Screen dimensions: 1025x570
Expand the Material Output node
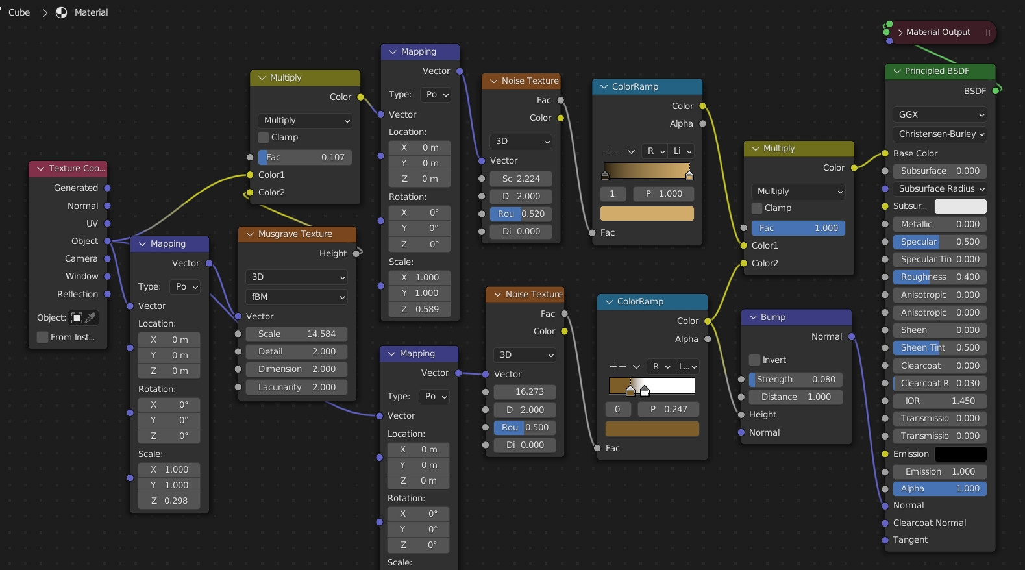(900, 32)
